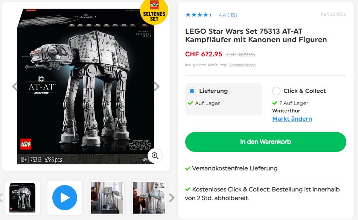
Task: Click the product title LEGO Star Wars Set 75313
Action: [256, 35]
